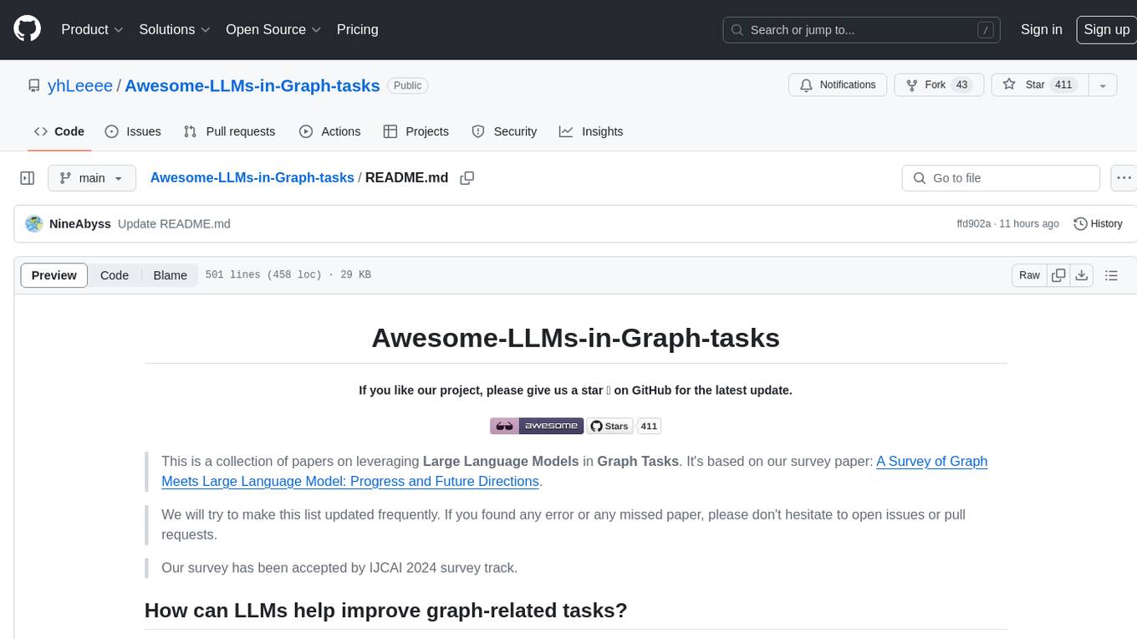The image size is (1137, 639).
Task: Switch to the Projects tab
Action: (x=416, y=131)
